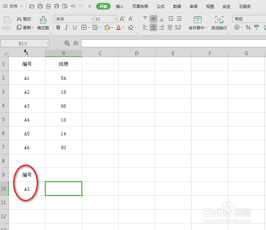Switch to the 插入 tab
This screenshot has height=230, width=266.
tap(120, 7)
